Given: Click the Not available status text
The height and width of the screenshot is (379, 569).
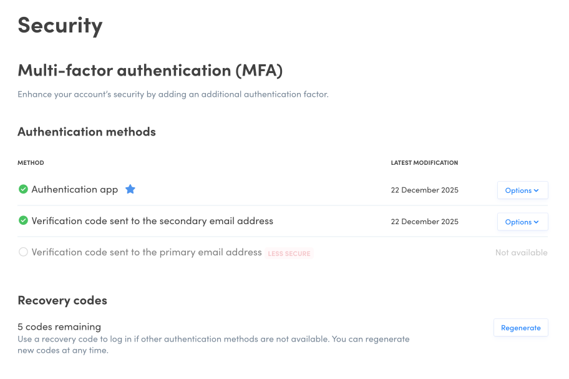Looking at the screenshot, I should pos(521,252).
